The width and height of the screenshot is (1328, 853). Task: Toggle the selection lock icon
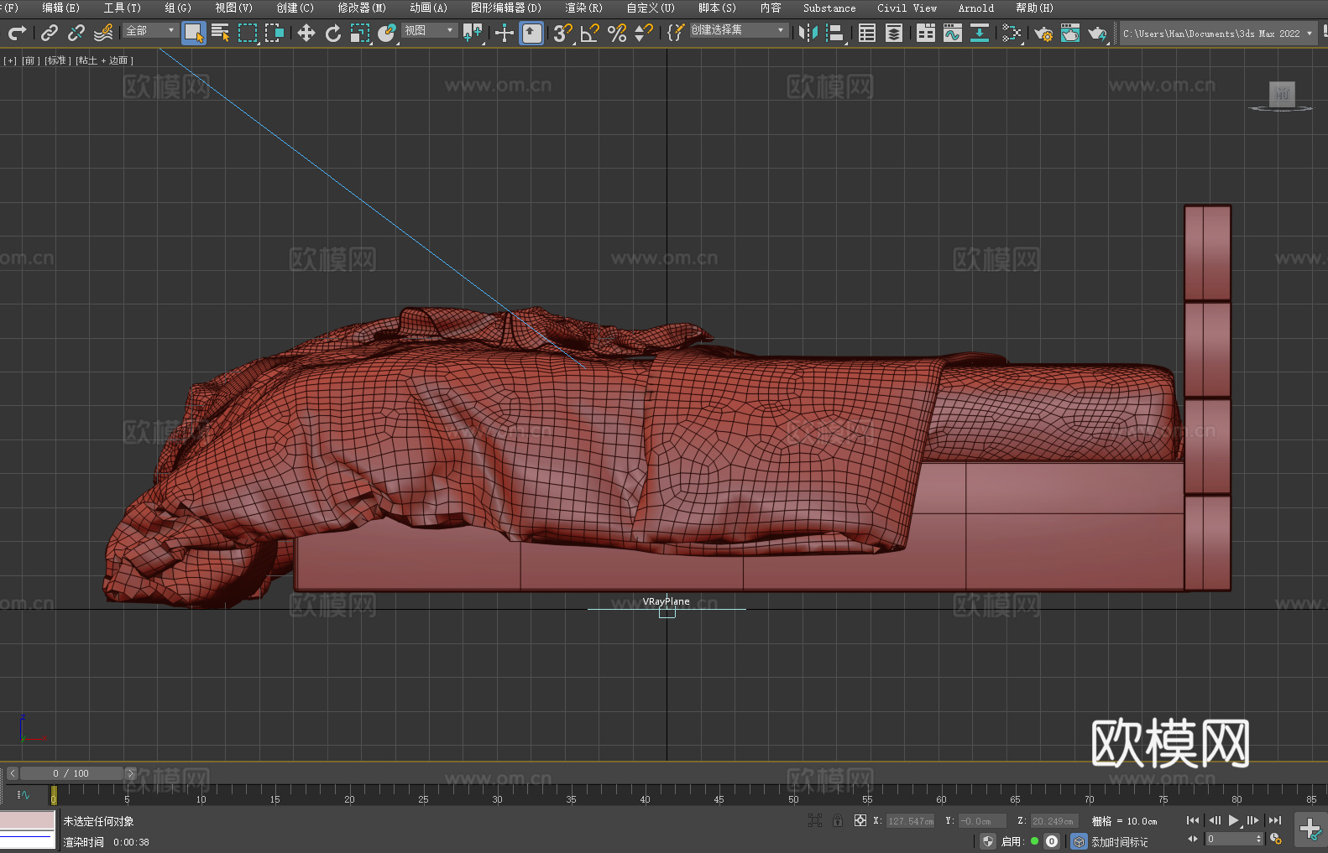pos(837,820)
